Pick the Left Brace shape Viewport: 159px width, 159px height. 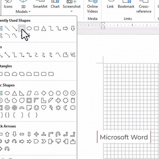[x=29, y=115]
